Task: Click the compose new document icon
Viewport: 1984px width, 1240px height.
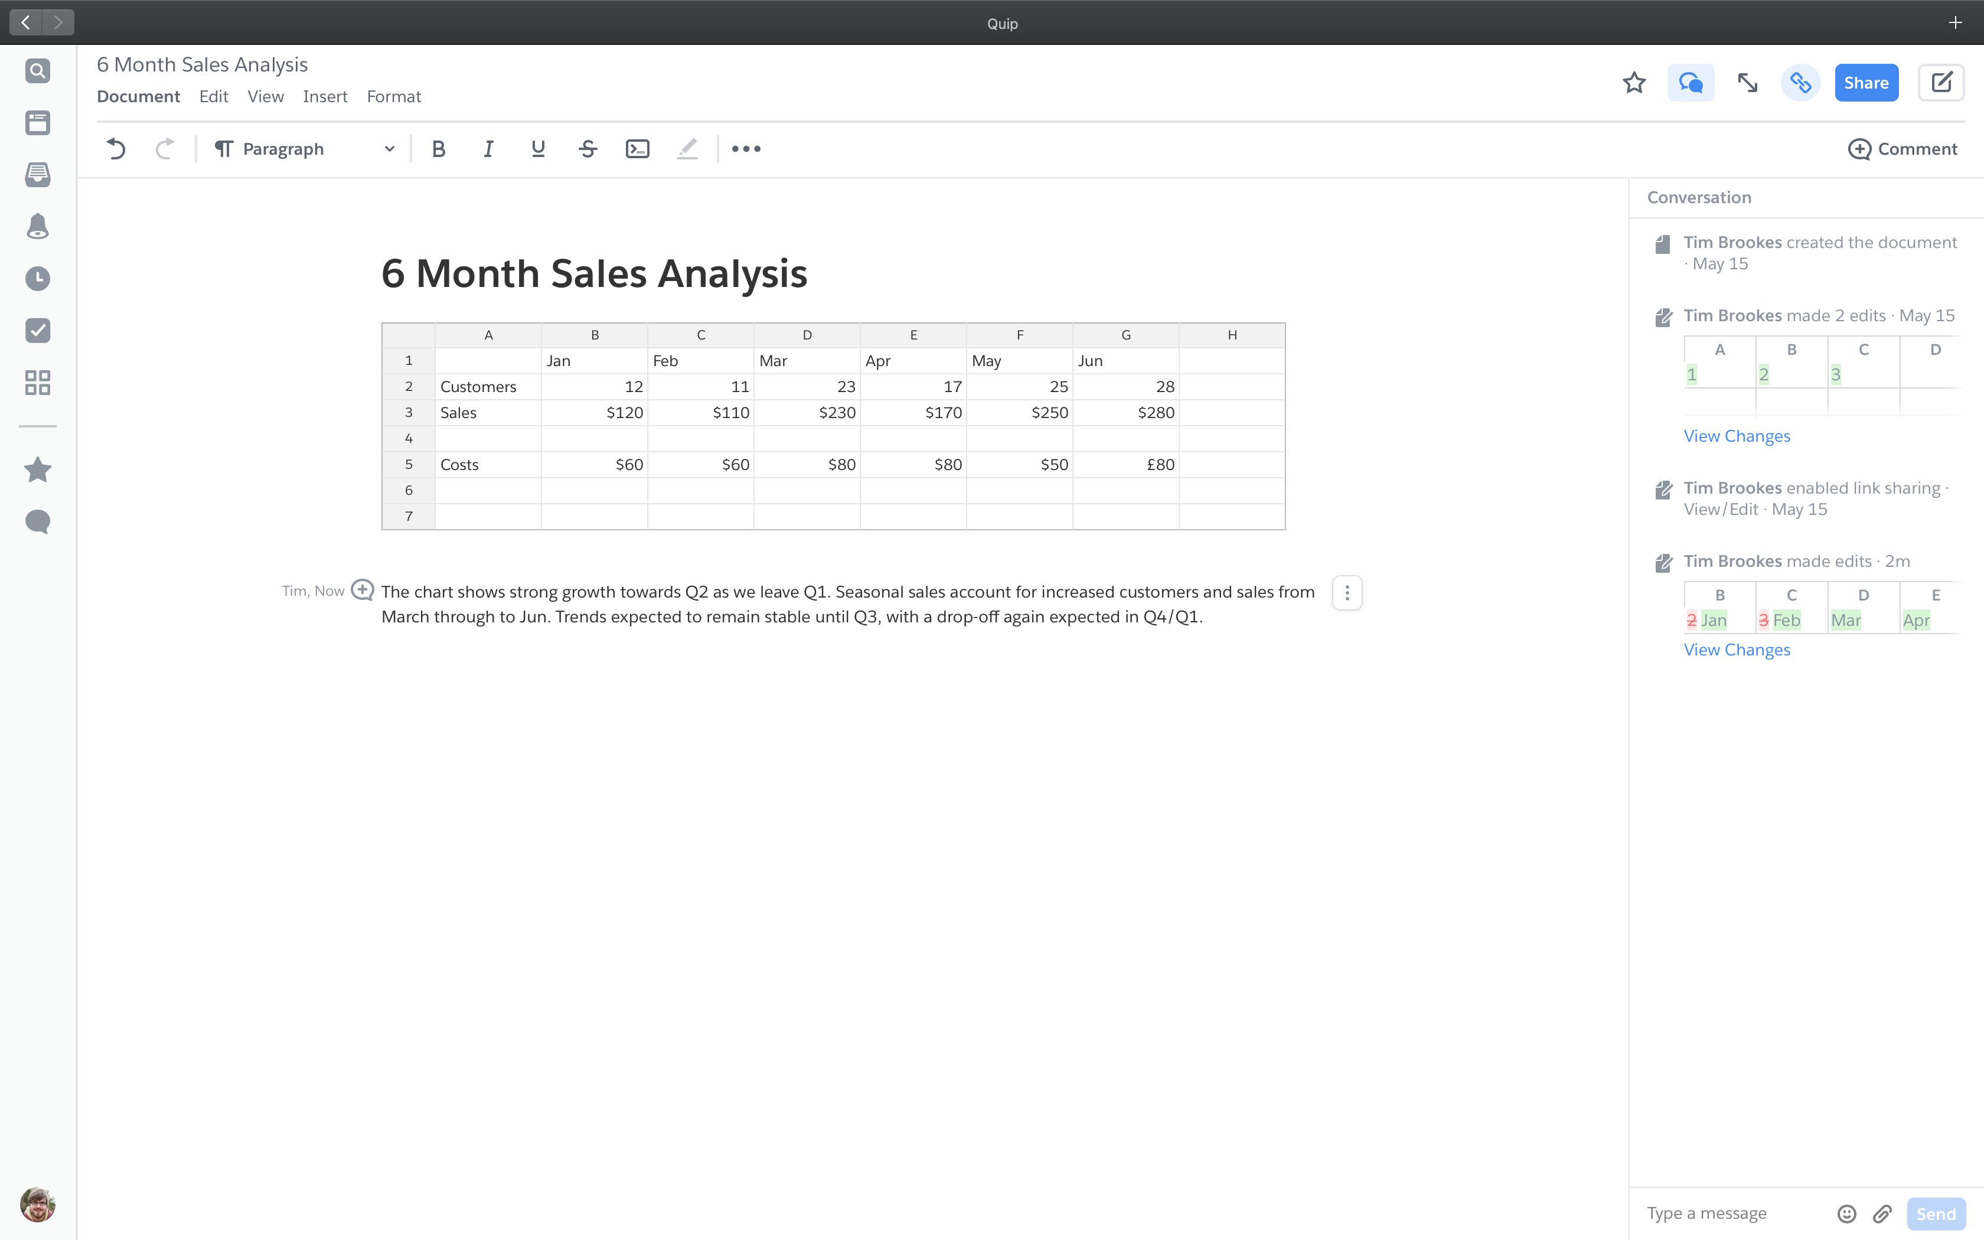Action: (1940, 83)
